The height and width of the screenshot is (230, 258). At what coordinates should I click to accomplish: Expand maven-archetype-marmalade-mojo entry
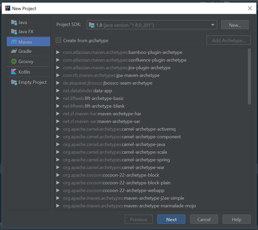coord(58,206)
